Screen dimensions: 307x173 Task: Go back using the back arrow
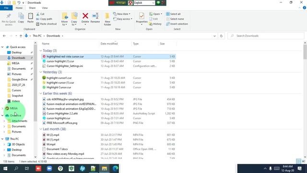(x=4, y=36)
